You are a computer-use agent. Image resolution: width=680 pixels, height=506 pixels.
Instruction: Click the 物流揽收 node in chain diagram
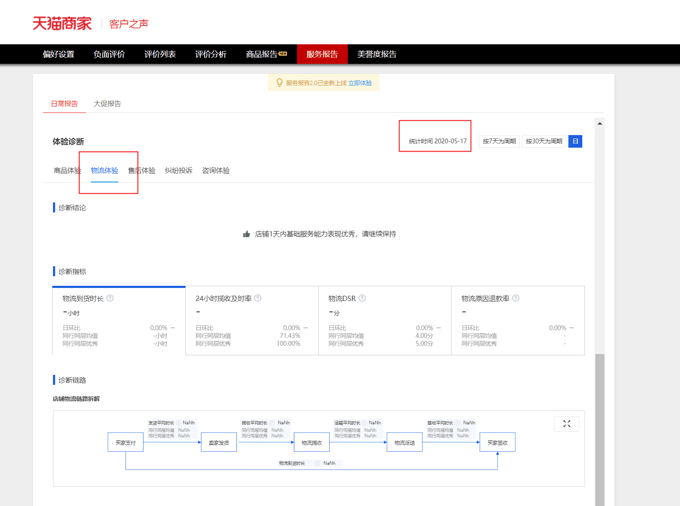point(312,442)
